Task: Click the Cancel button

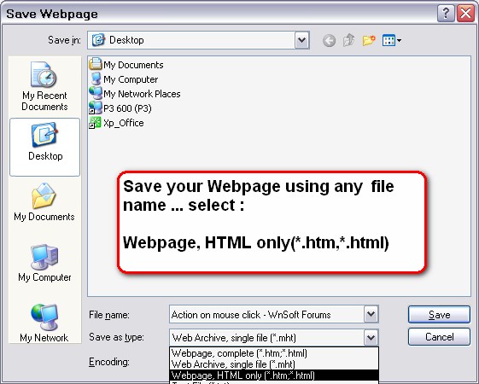Action: [439, 337]
